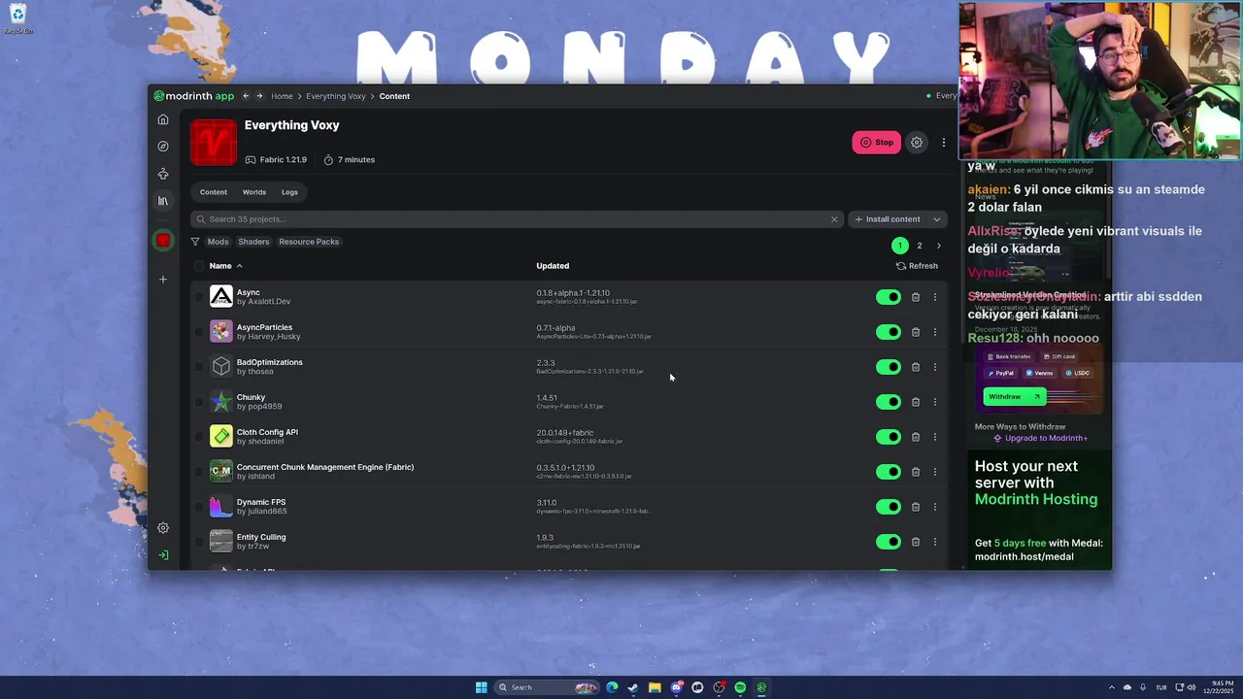This screenshot has width=1243, height=699.
Task: Open the three-dot menu for AsyncParticles
Action: pyautogui.click(x=935, y=332)
